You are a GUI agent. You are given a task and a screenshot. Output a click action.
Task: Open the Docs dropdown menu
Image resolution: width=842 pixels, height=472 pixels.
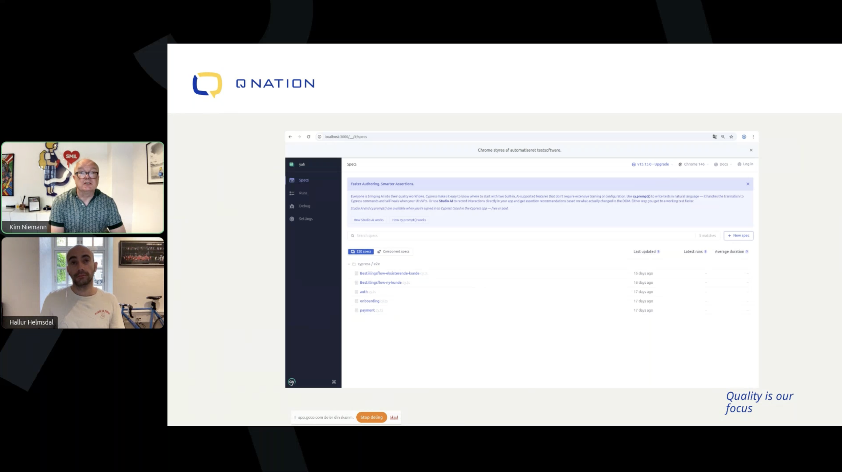723,164
